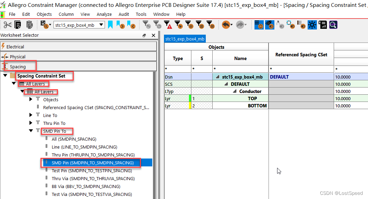Open the Analyze menu
The image size is (368, 199).
104,14
